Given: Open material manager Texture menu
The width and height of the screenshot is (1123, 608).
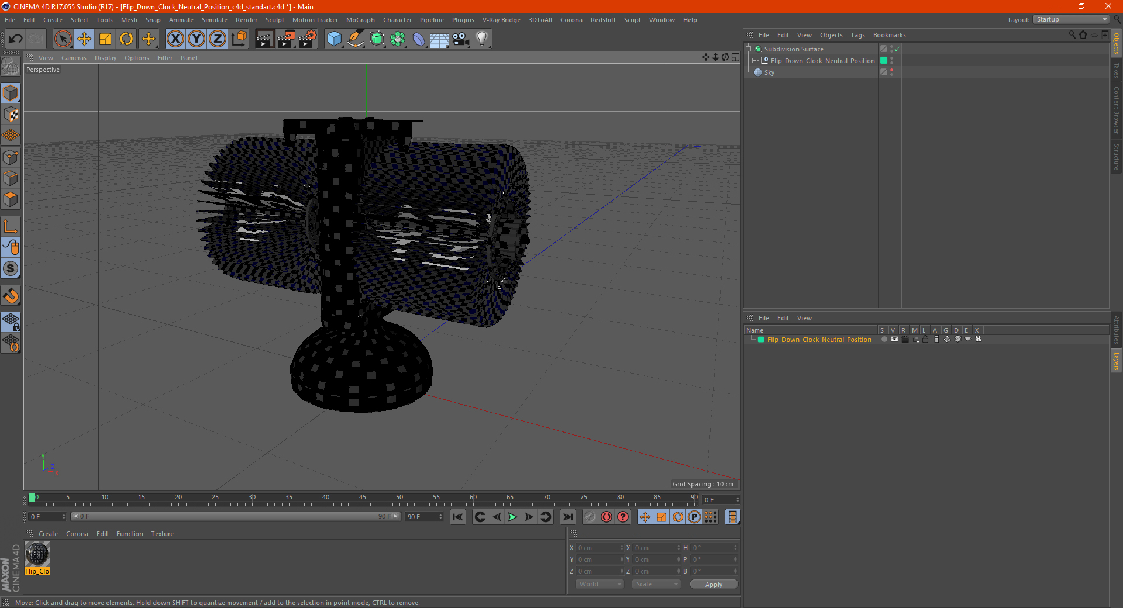Looking at the screenshot, I should point(162,534).
